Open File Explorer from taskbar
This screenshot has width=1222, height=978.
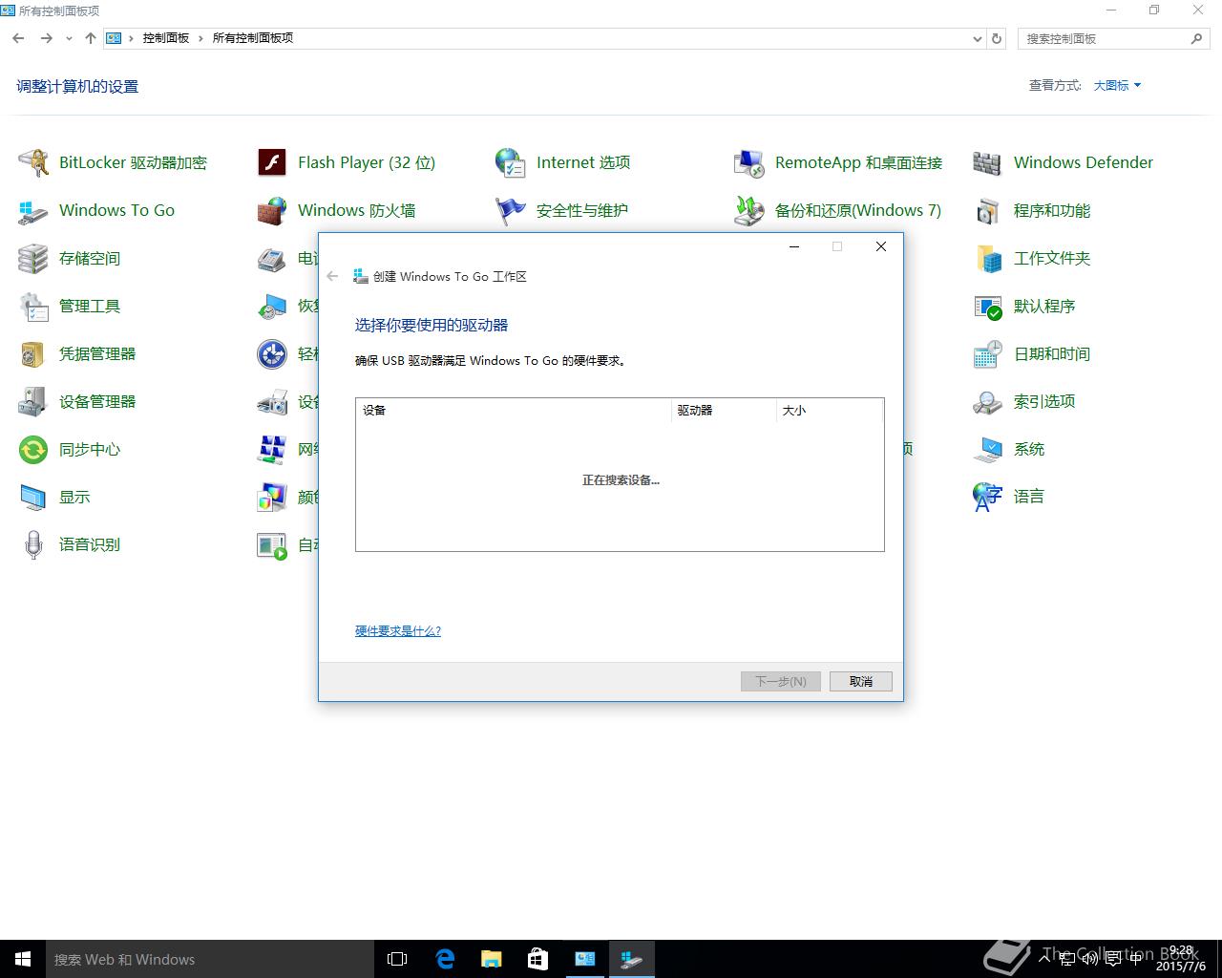[x=492, y=959]
